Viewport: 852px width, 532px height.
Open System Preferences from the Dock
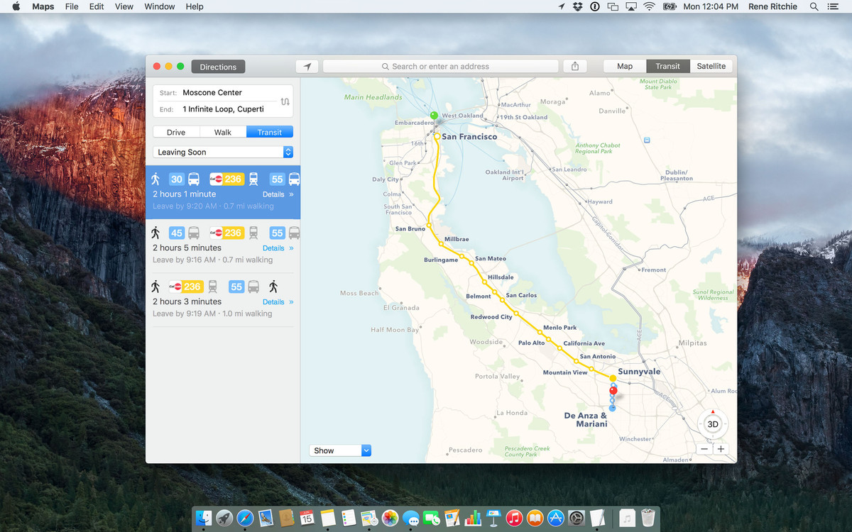point(576,519)
